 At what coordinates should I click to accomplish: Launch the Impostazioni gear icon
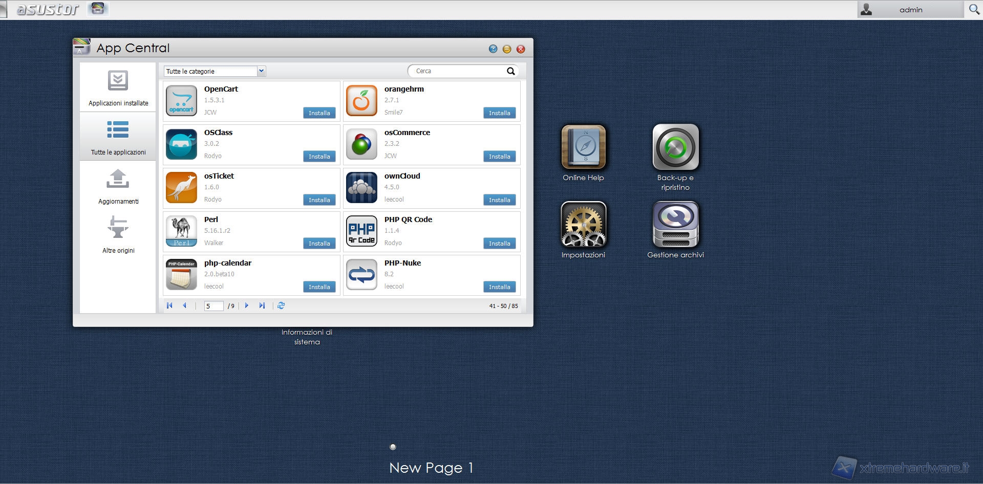583,225
